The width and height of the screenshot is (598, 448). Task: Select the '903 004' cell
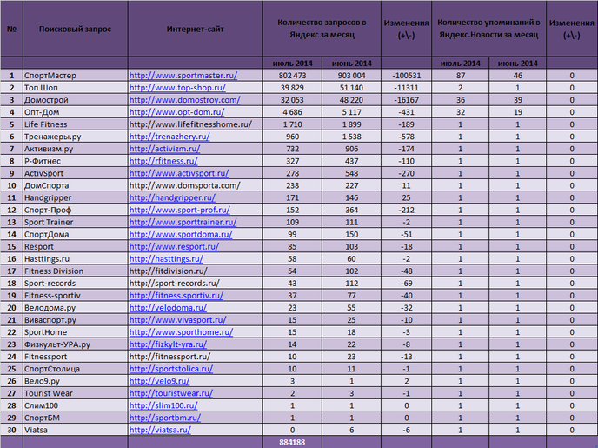[x=351, y=76]
